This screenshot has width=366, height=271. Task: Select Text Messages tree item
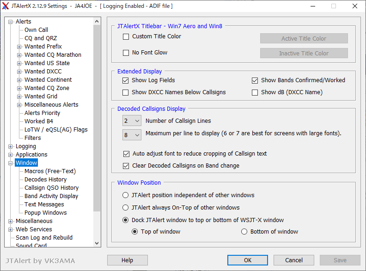click(x=44, y=205)
